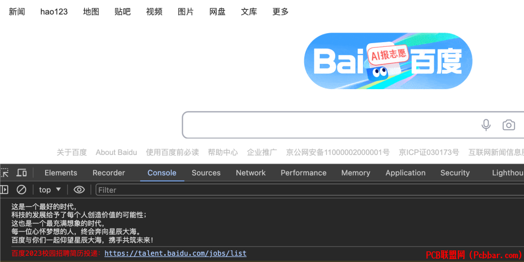
Task: Show the console sidebar panel icon
Action: (x=4, y=190)
